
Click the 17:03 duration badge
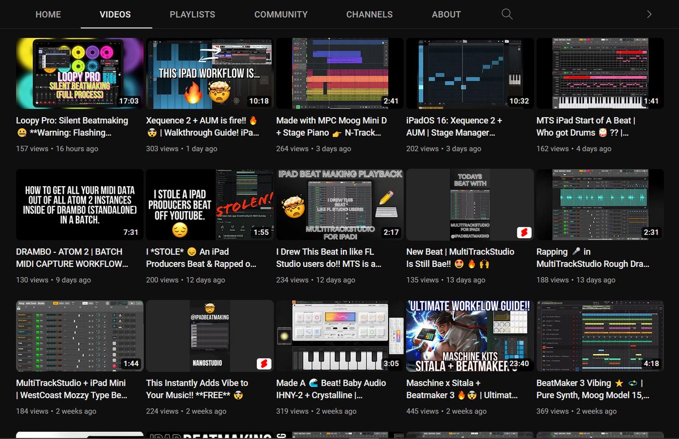pyautogui.click(x=128, y=101)
